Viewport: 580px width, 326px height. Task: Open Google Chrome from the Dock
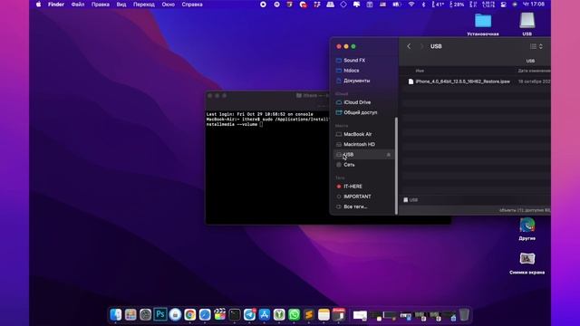tap(189, 314)
